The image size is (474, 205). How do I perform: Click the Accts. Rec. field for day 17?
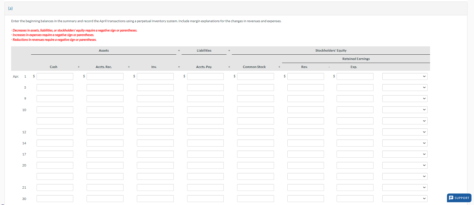[105, 154]
